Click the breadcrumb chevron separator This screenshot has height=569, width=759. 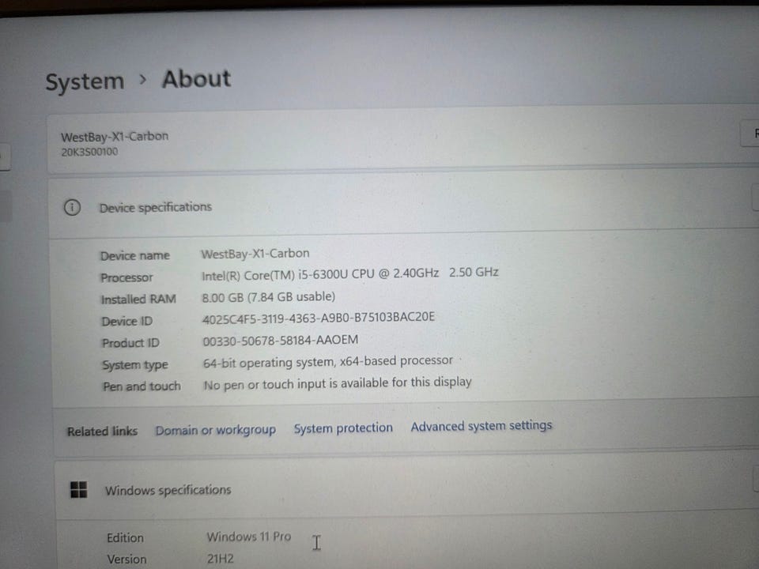coord(142,79)
